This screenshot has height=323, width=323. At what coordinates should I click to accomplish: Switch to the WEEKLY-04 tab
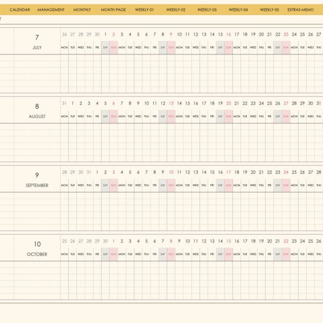[238, 10]
